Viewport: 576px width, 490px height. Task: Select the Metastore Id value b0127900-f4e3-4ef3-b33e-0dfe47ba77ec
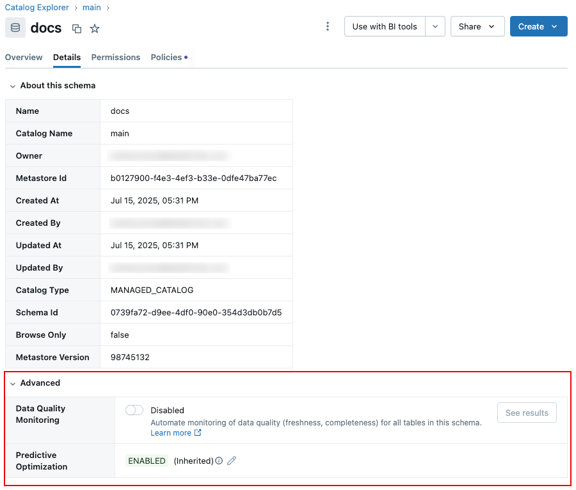193,178
